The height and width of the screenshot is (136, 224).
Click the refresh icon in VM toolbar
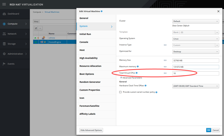coord(36,28)
